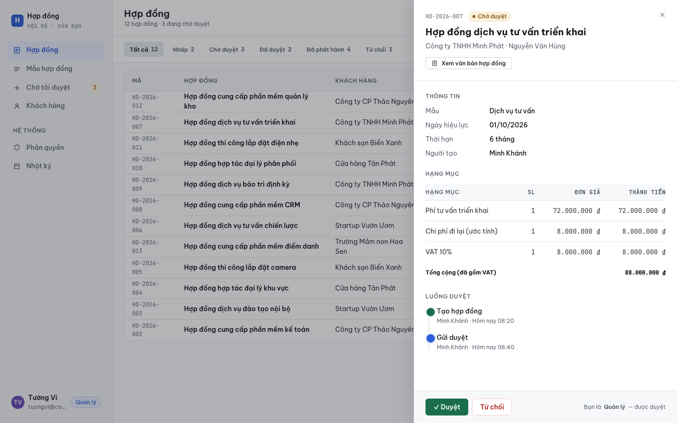Screen dimensions: 677x423
Task: Click contract code HD-2026-012 in the list
Action: pyautogui.click(x=146, y=102)
